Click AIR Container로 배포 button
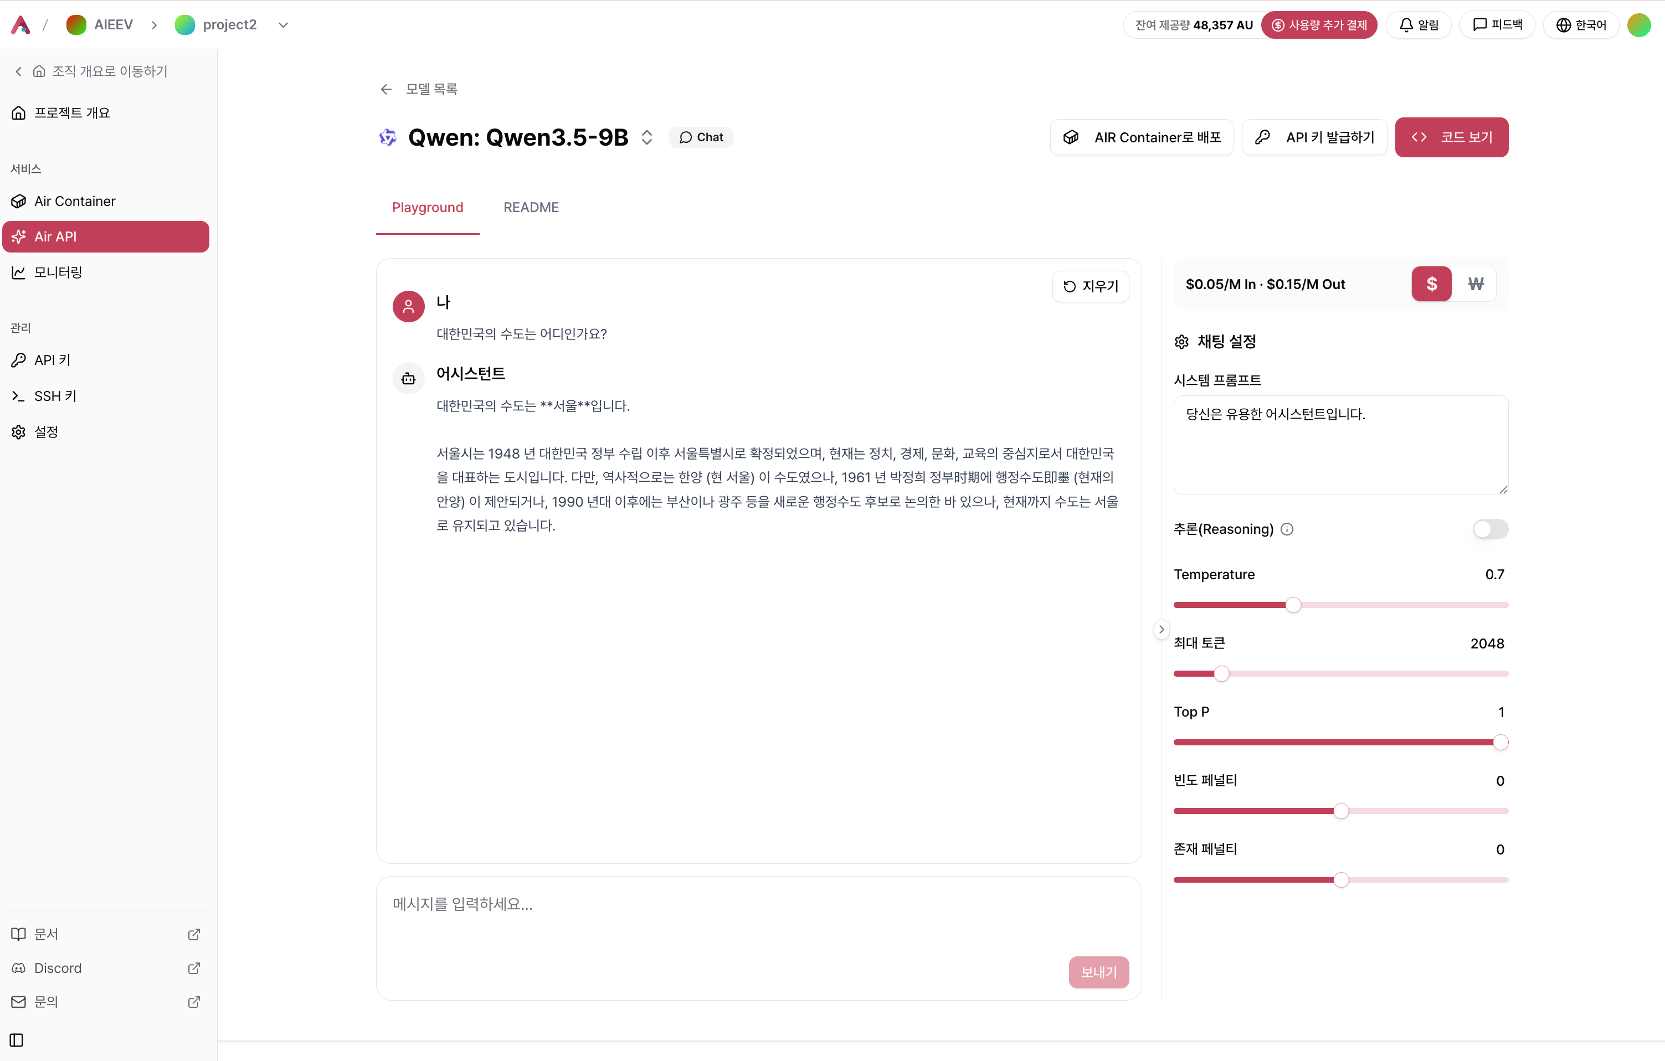This screenshot has width=1665, height=1061. click(x=1142, y=137)
